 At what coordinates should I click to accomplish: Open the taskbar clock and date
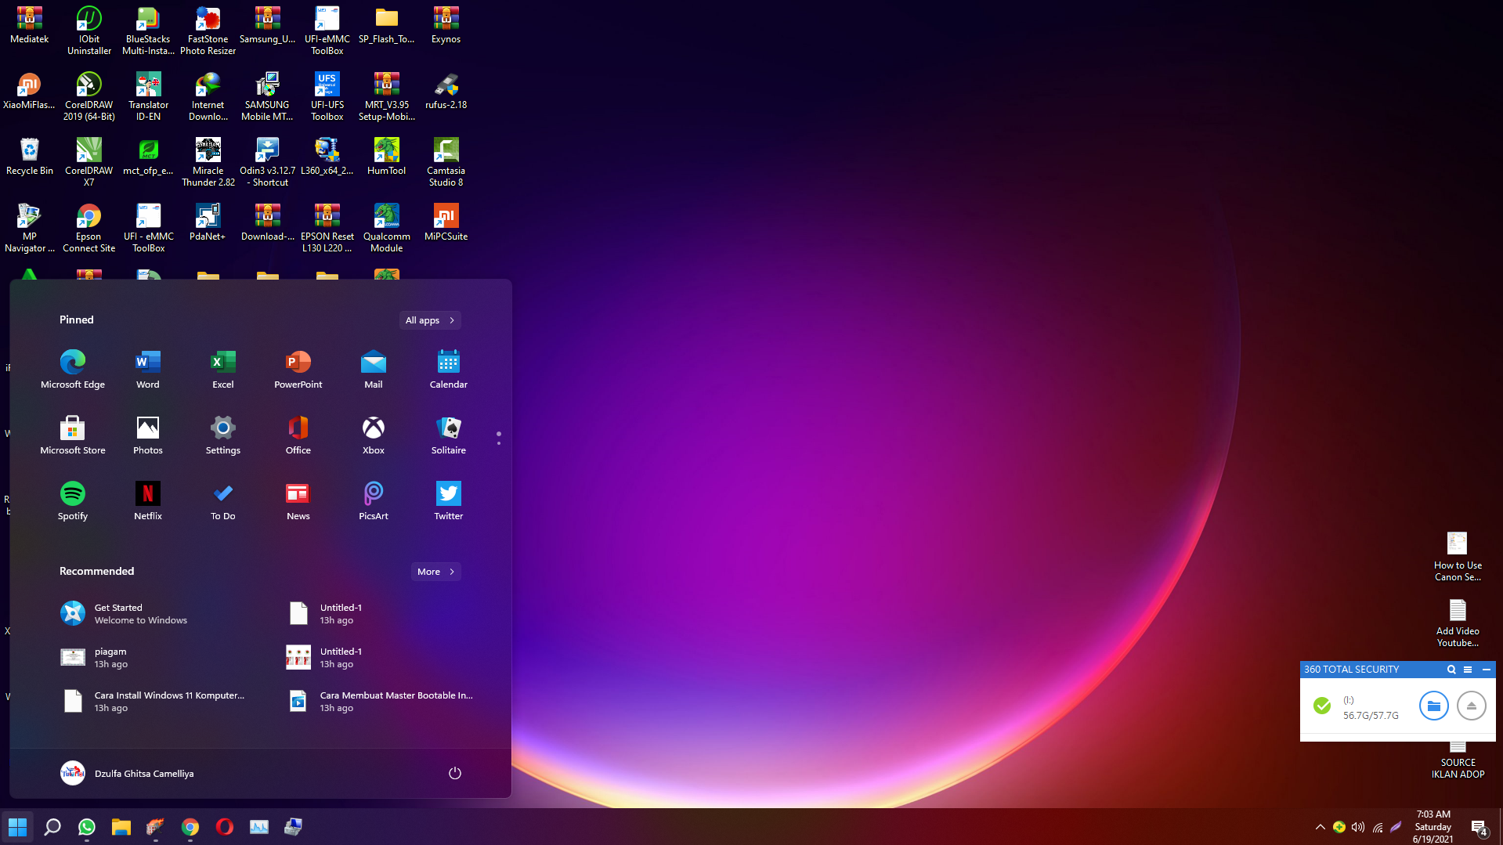point(1433,827)
